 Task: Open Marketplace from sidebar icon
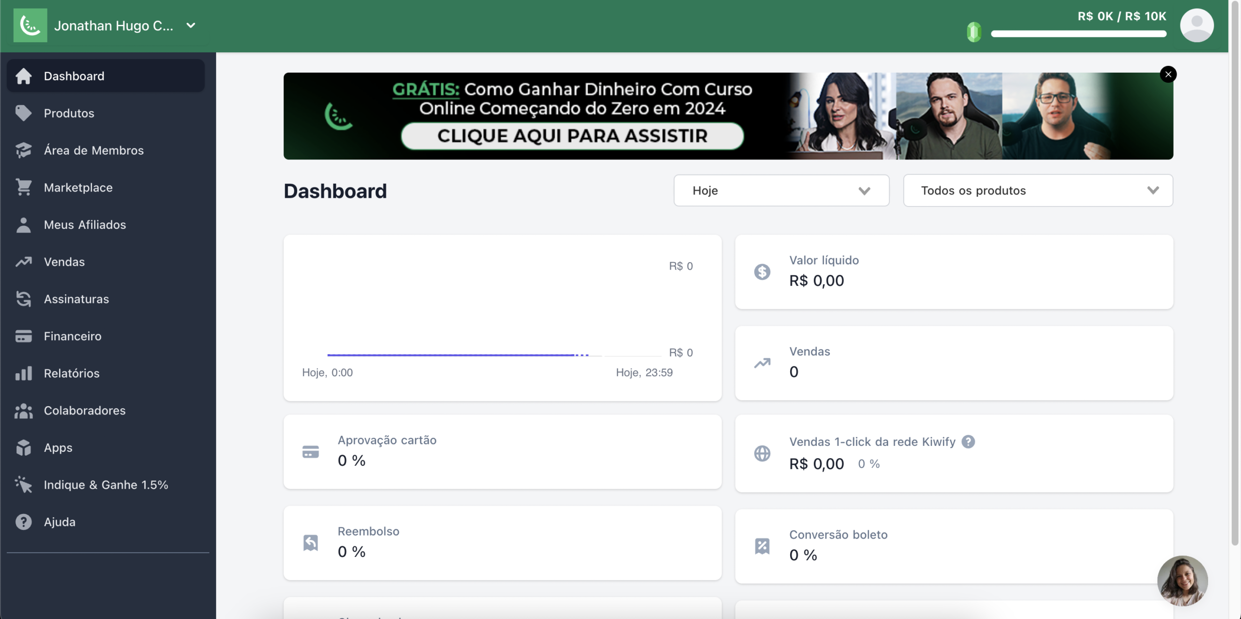(x=24, y=188)
